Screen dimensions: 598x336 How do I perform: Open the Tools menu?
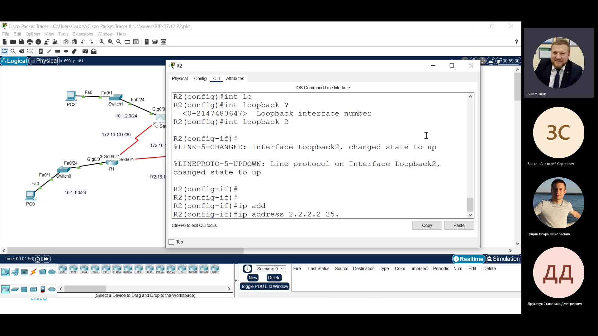(63, 34)
